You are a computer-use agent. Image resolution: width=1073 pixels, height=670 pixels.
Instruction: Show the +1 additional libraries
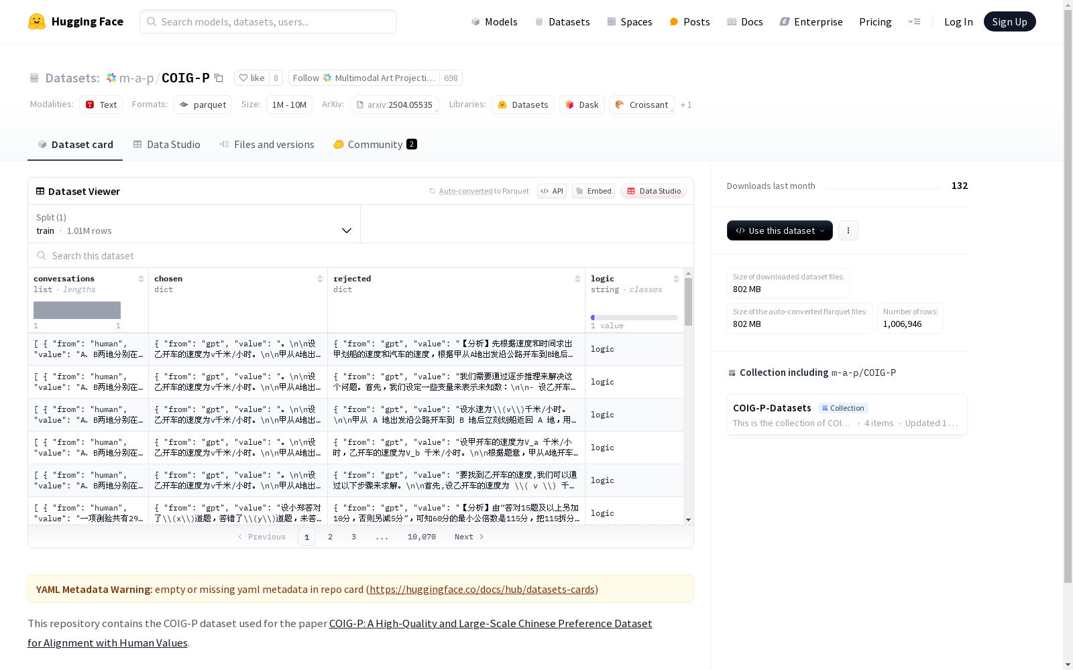tap(686, 105)
